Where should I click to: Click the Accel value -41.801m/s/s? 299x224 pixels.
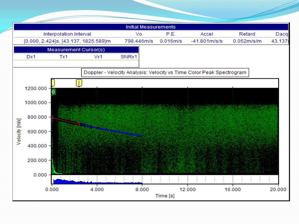(206, 41)
